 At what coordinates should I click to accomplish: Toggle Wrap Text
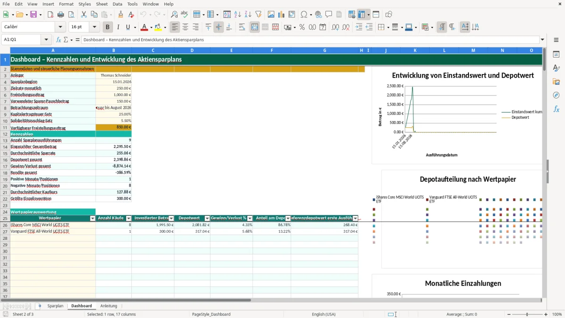(242, 27)
